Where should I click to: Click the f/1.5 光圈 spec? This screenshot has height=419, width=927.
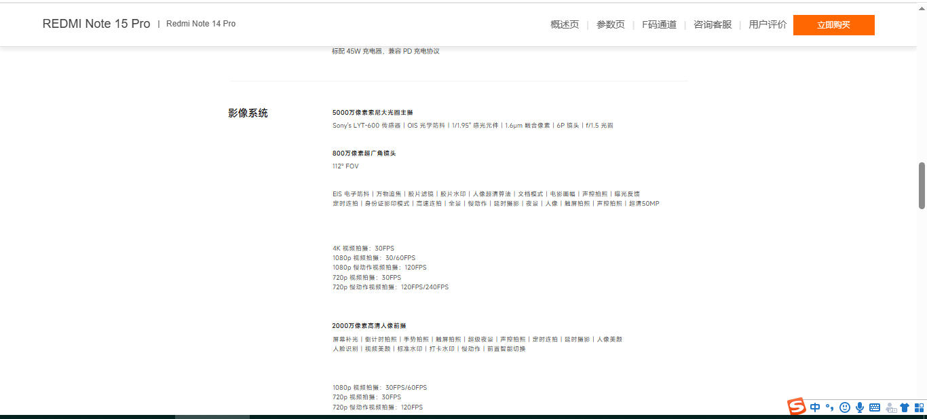tap(598, 126)
